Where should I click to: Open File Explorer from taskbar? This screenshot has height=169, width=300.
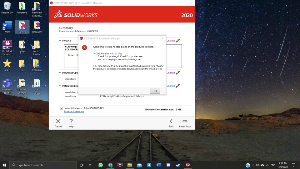pyautogui.click(x=129, y=165)
